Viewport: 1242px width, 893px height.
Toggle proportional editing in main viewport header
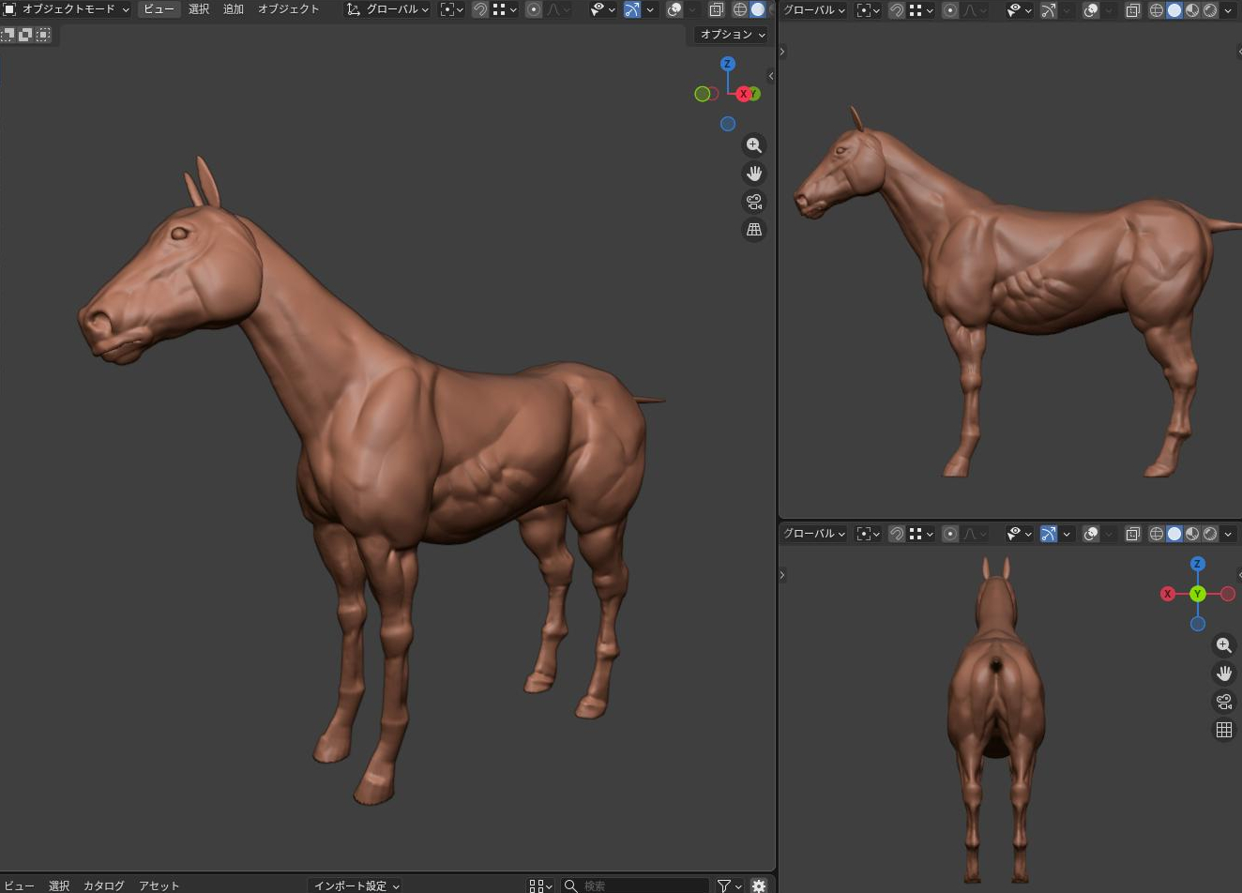[534, 9]
